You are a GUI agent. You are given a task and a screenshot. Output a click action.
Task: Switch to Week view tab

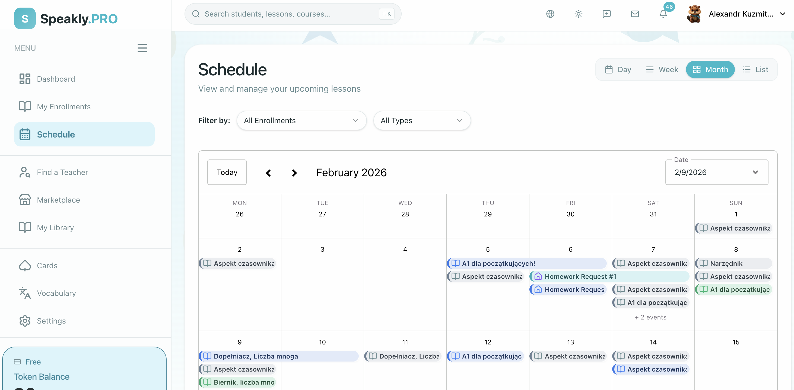pos(662,70)
